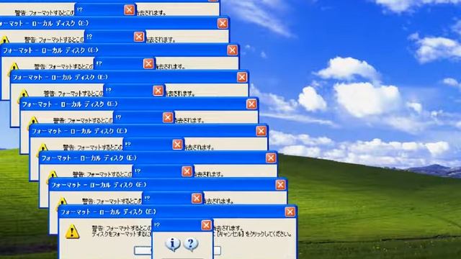
Task: Click the fully visible yellow warning triangle icon
Action: 72,232
